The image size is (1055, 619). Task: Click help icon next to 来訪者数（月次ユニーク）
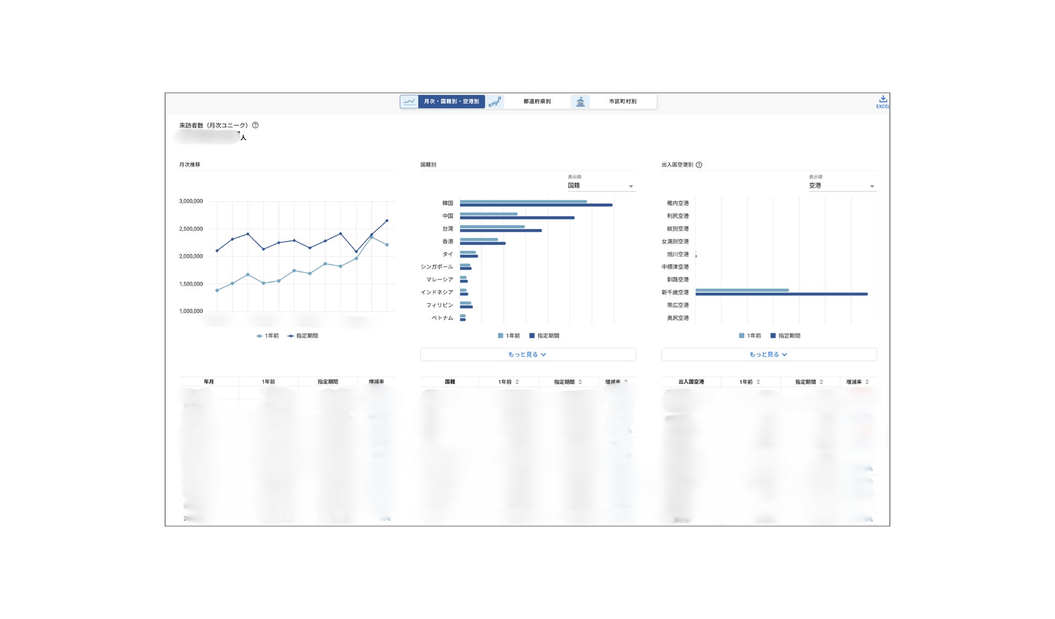click(255, 125)
